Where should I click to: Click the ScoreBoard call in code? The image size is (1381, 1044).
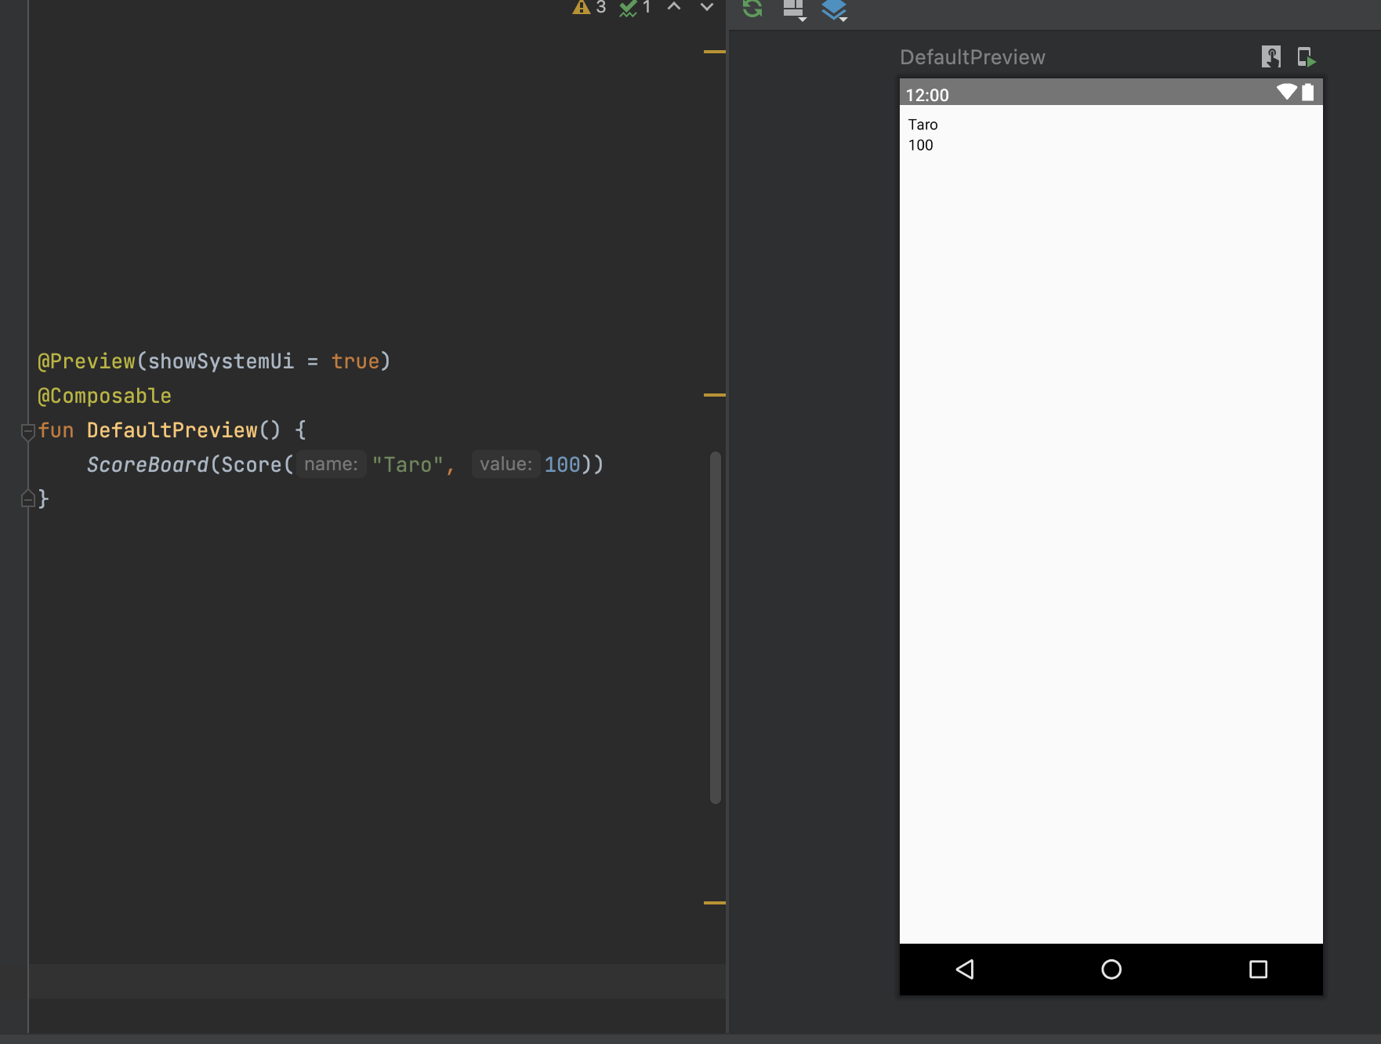(x=147, y=465)
